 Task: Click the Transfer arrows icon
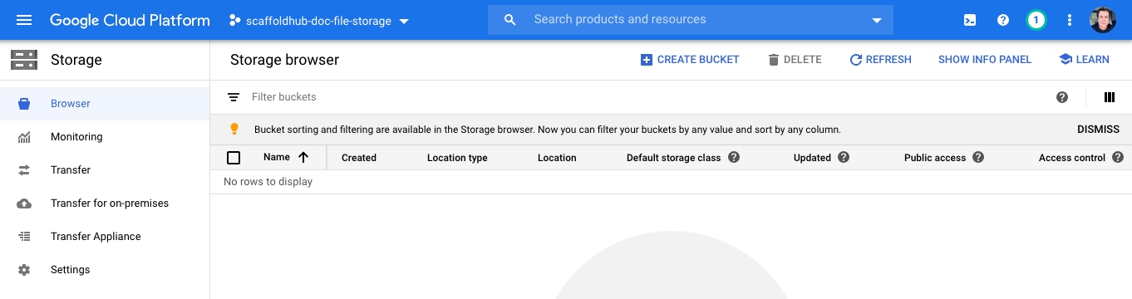(24, 170)
